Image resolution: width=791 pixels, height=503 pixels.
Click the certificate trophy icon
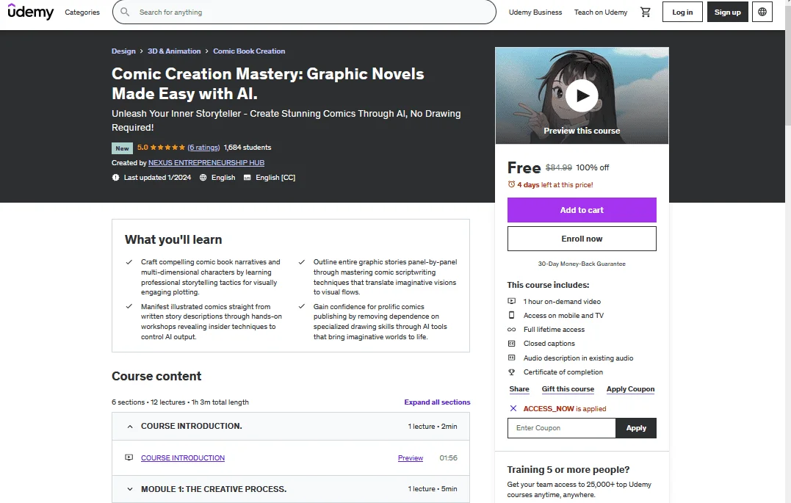[511, 372]
